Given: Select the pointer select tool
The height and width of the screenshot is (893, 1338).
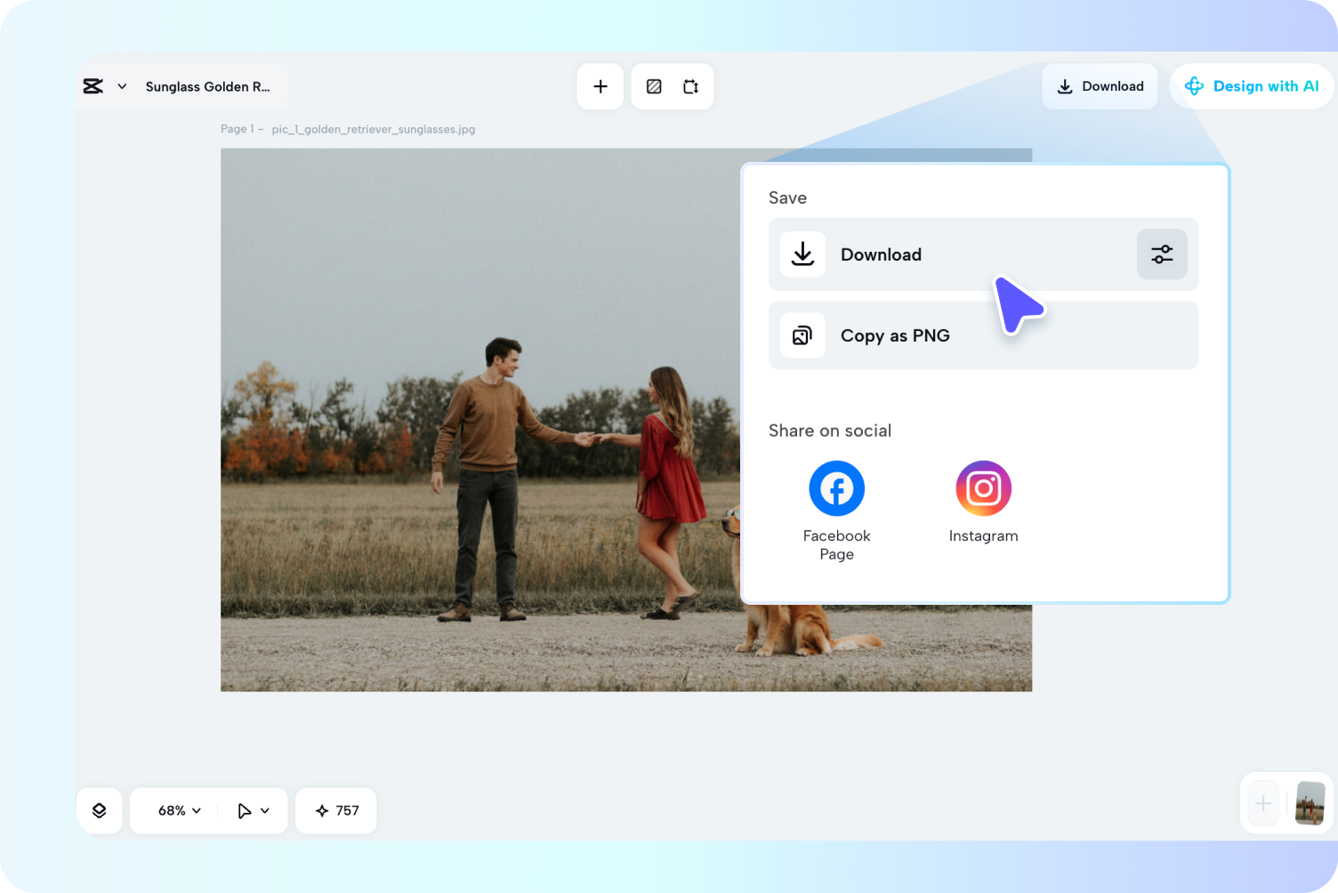Looking at the screenshot, I should [244, 810].
